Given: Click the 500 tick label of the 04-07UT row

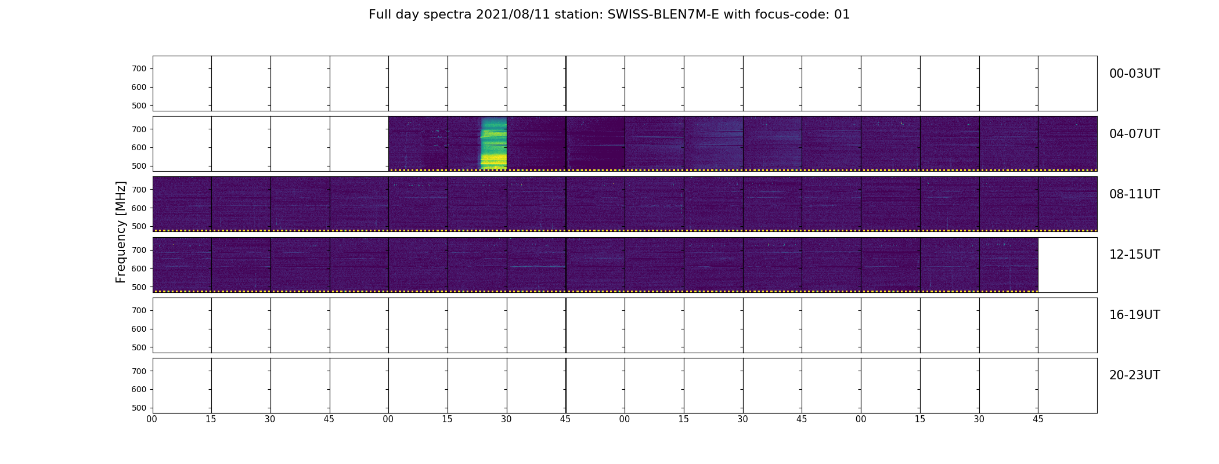Looking at the screenshot, I should pyautogui.click(x=139, y=166).
